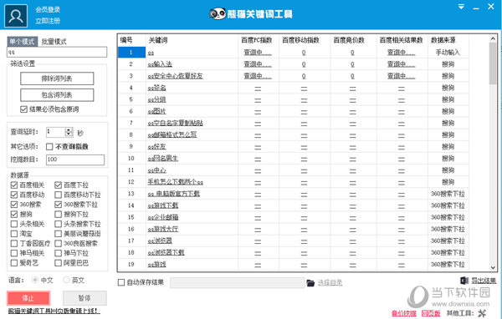Select the 英文 language radio button
The image size is (502, 319).
66,280
